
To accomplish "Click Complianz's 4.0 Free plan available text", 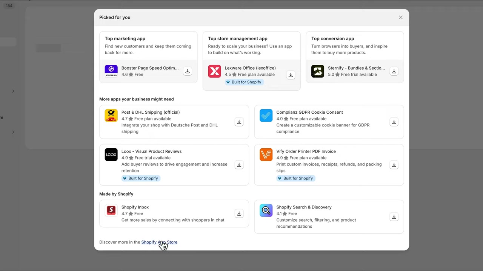I will click(x=301, y=119).
